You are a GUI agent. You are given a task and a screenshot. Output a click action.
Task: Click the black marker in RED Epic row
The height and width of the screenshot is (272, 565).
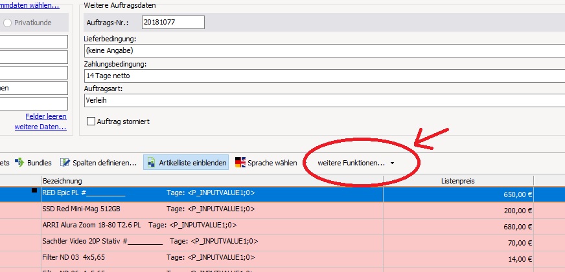[x=34, y=191]
